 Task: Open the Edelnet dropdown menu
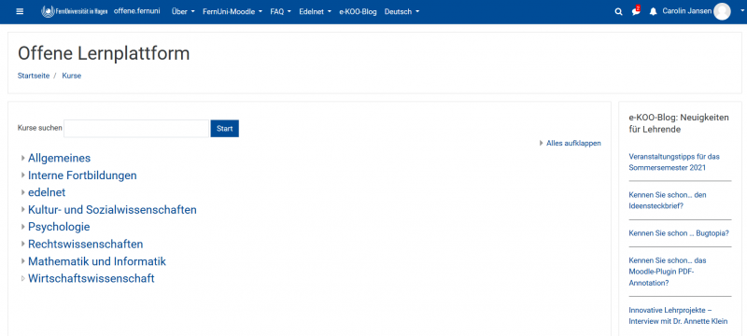click(315, 11)
